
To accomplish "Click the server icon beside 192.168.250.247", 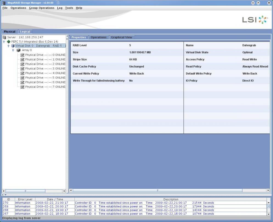I will 4,37.
